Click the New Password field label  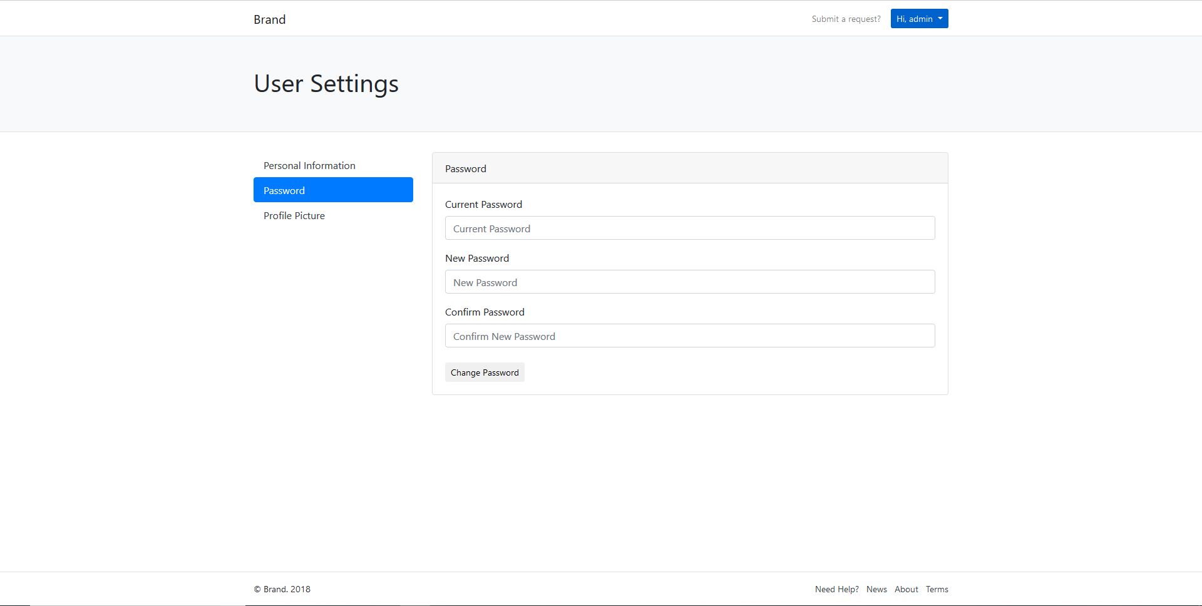pyautogui.click(x=476, y=259)
